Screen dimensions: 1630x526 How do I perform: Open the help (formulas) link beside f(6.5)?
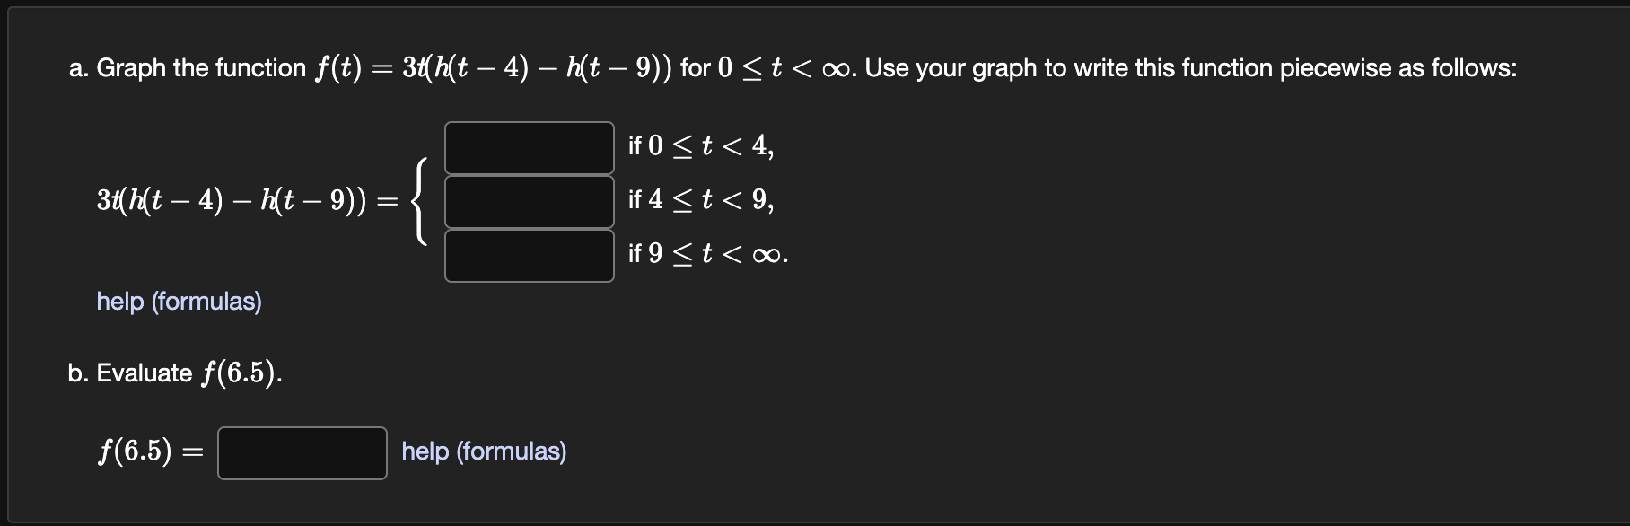pyautogui.click(x=483, y=451)
